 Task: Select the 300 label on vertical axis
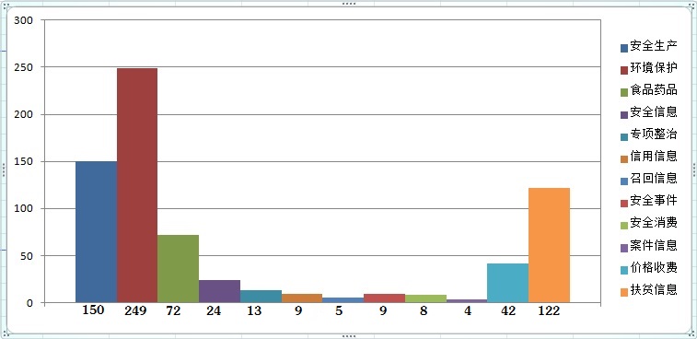point(23,20)
